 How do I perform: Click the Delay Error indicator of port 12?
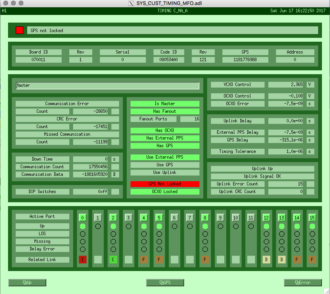(266, 249)
